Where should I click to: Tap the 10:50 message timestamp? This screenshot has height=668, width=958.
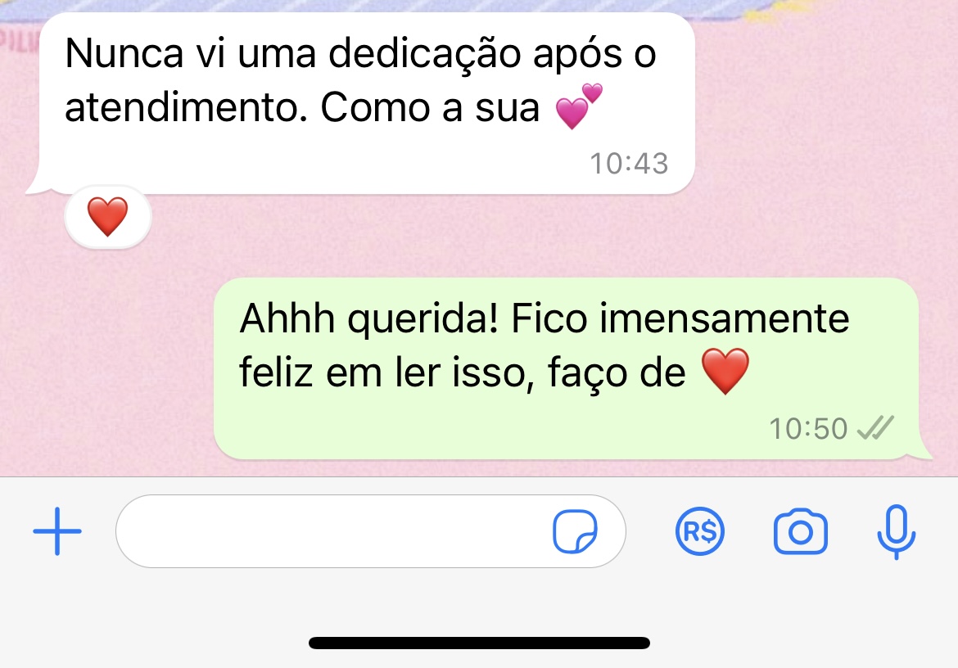click(x=807, y=429)
